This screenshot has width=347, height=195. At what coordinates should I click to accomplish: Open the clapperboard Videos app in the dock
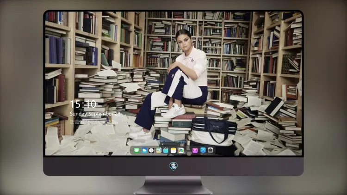pos(166,150)
